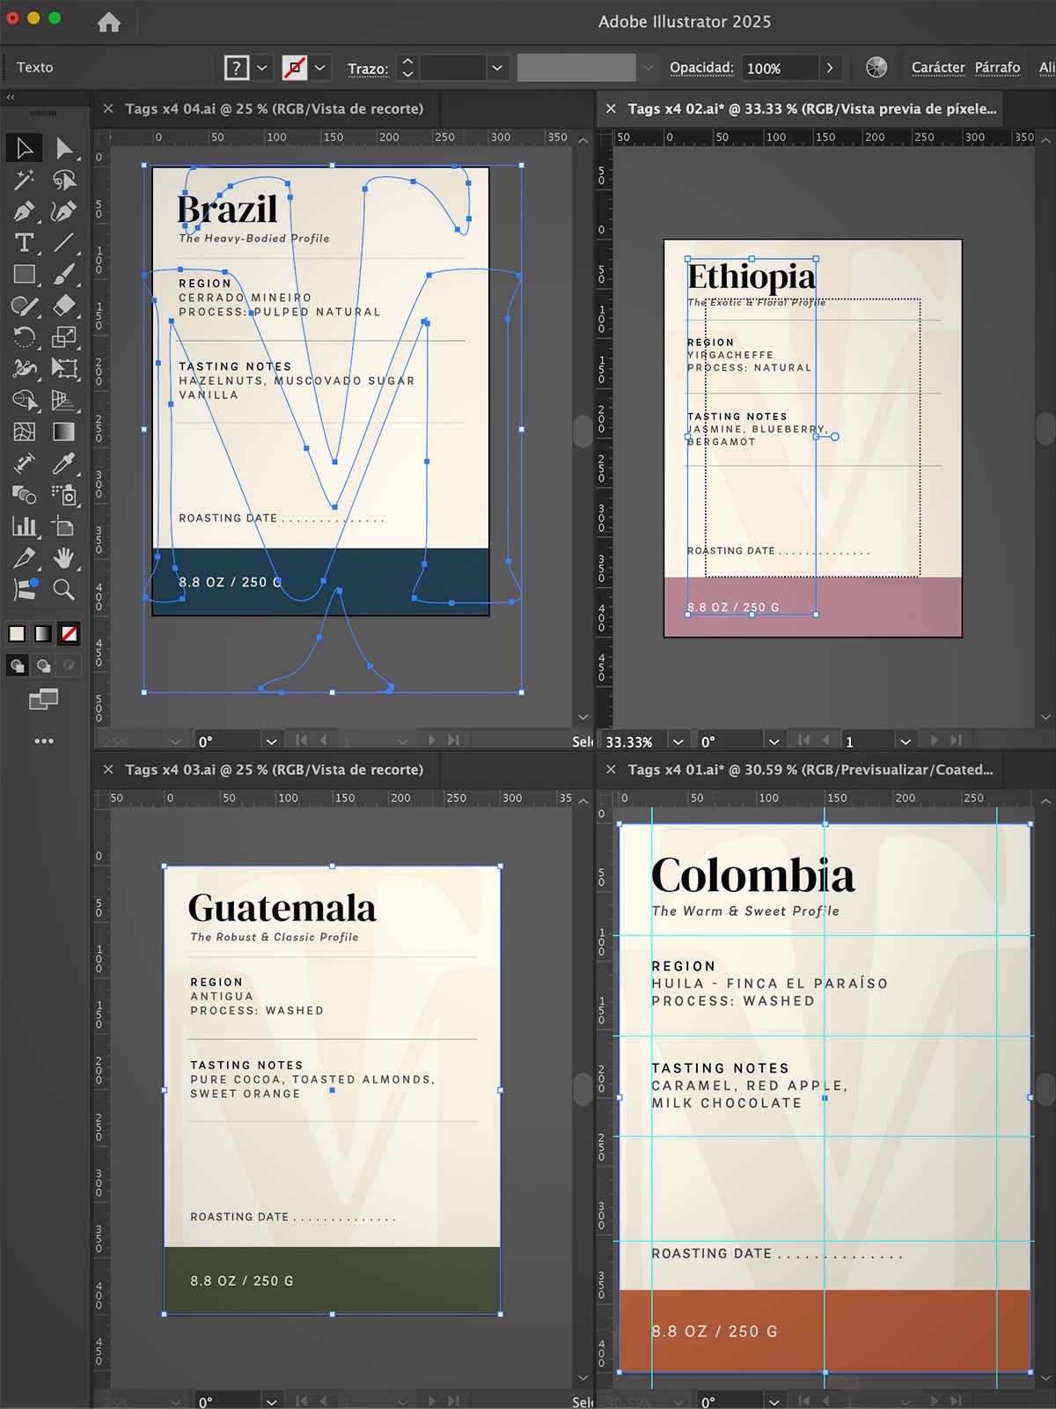Open the Párrafo panel link

coord(997,68)
